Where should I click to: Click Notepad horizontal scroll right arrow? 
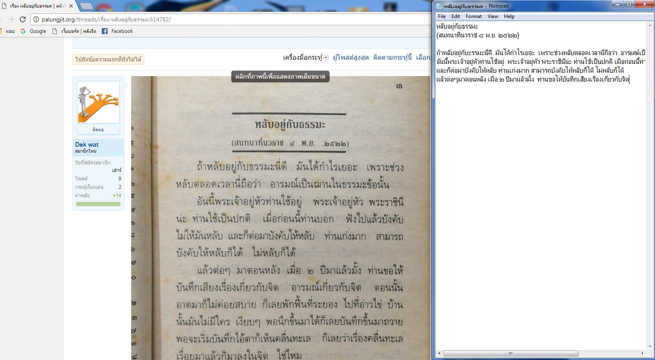[642, 353]
